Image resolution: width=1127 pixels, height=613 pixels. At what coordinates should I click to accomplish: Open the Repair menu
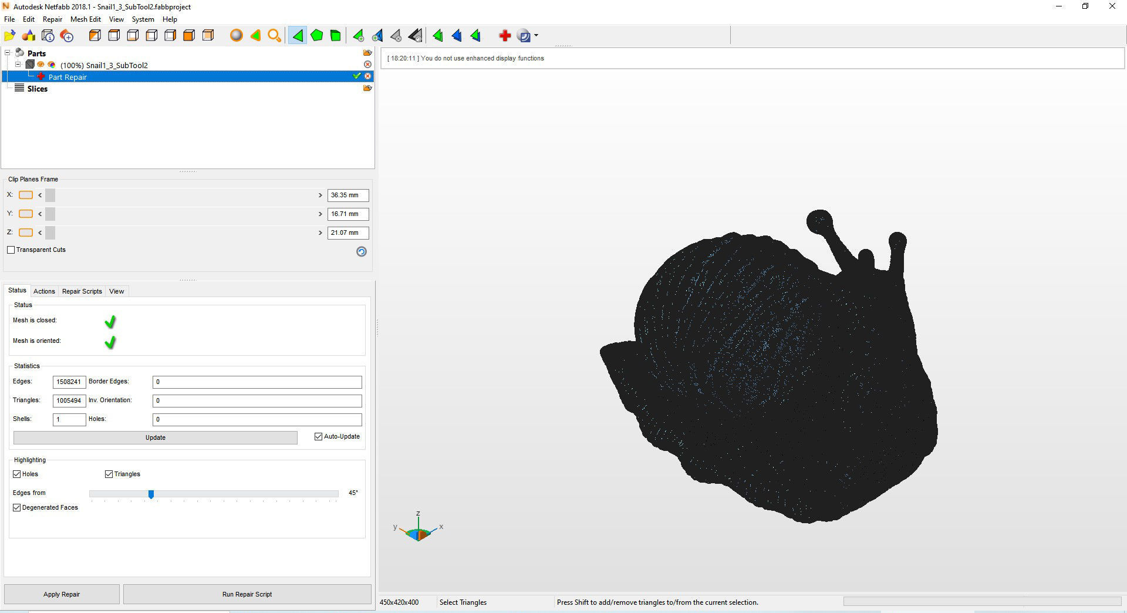click(x=52, y=19)
